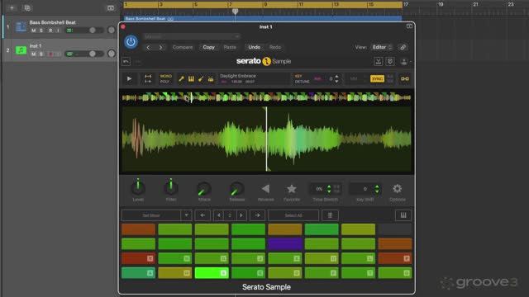The width and height of the screenshot is (529, 297).
Task: Open the Options gear icon
Action: pos(397,189)
